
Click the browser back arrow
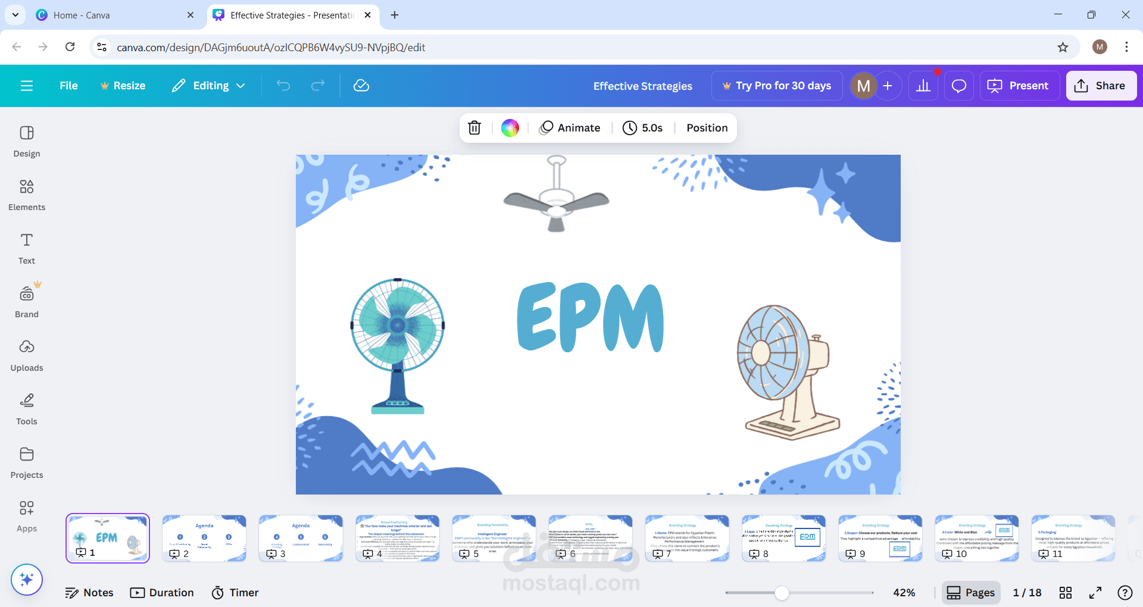pyautogui.click(x=17, y=47)
